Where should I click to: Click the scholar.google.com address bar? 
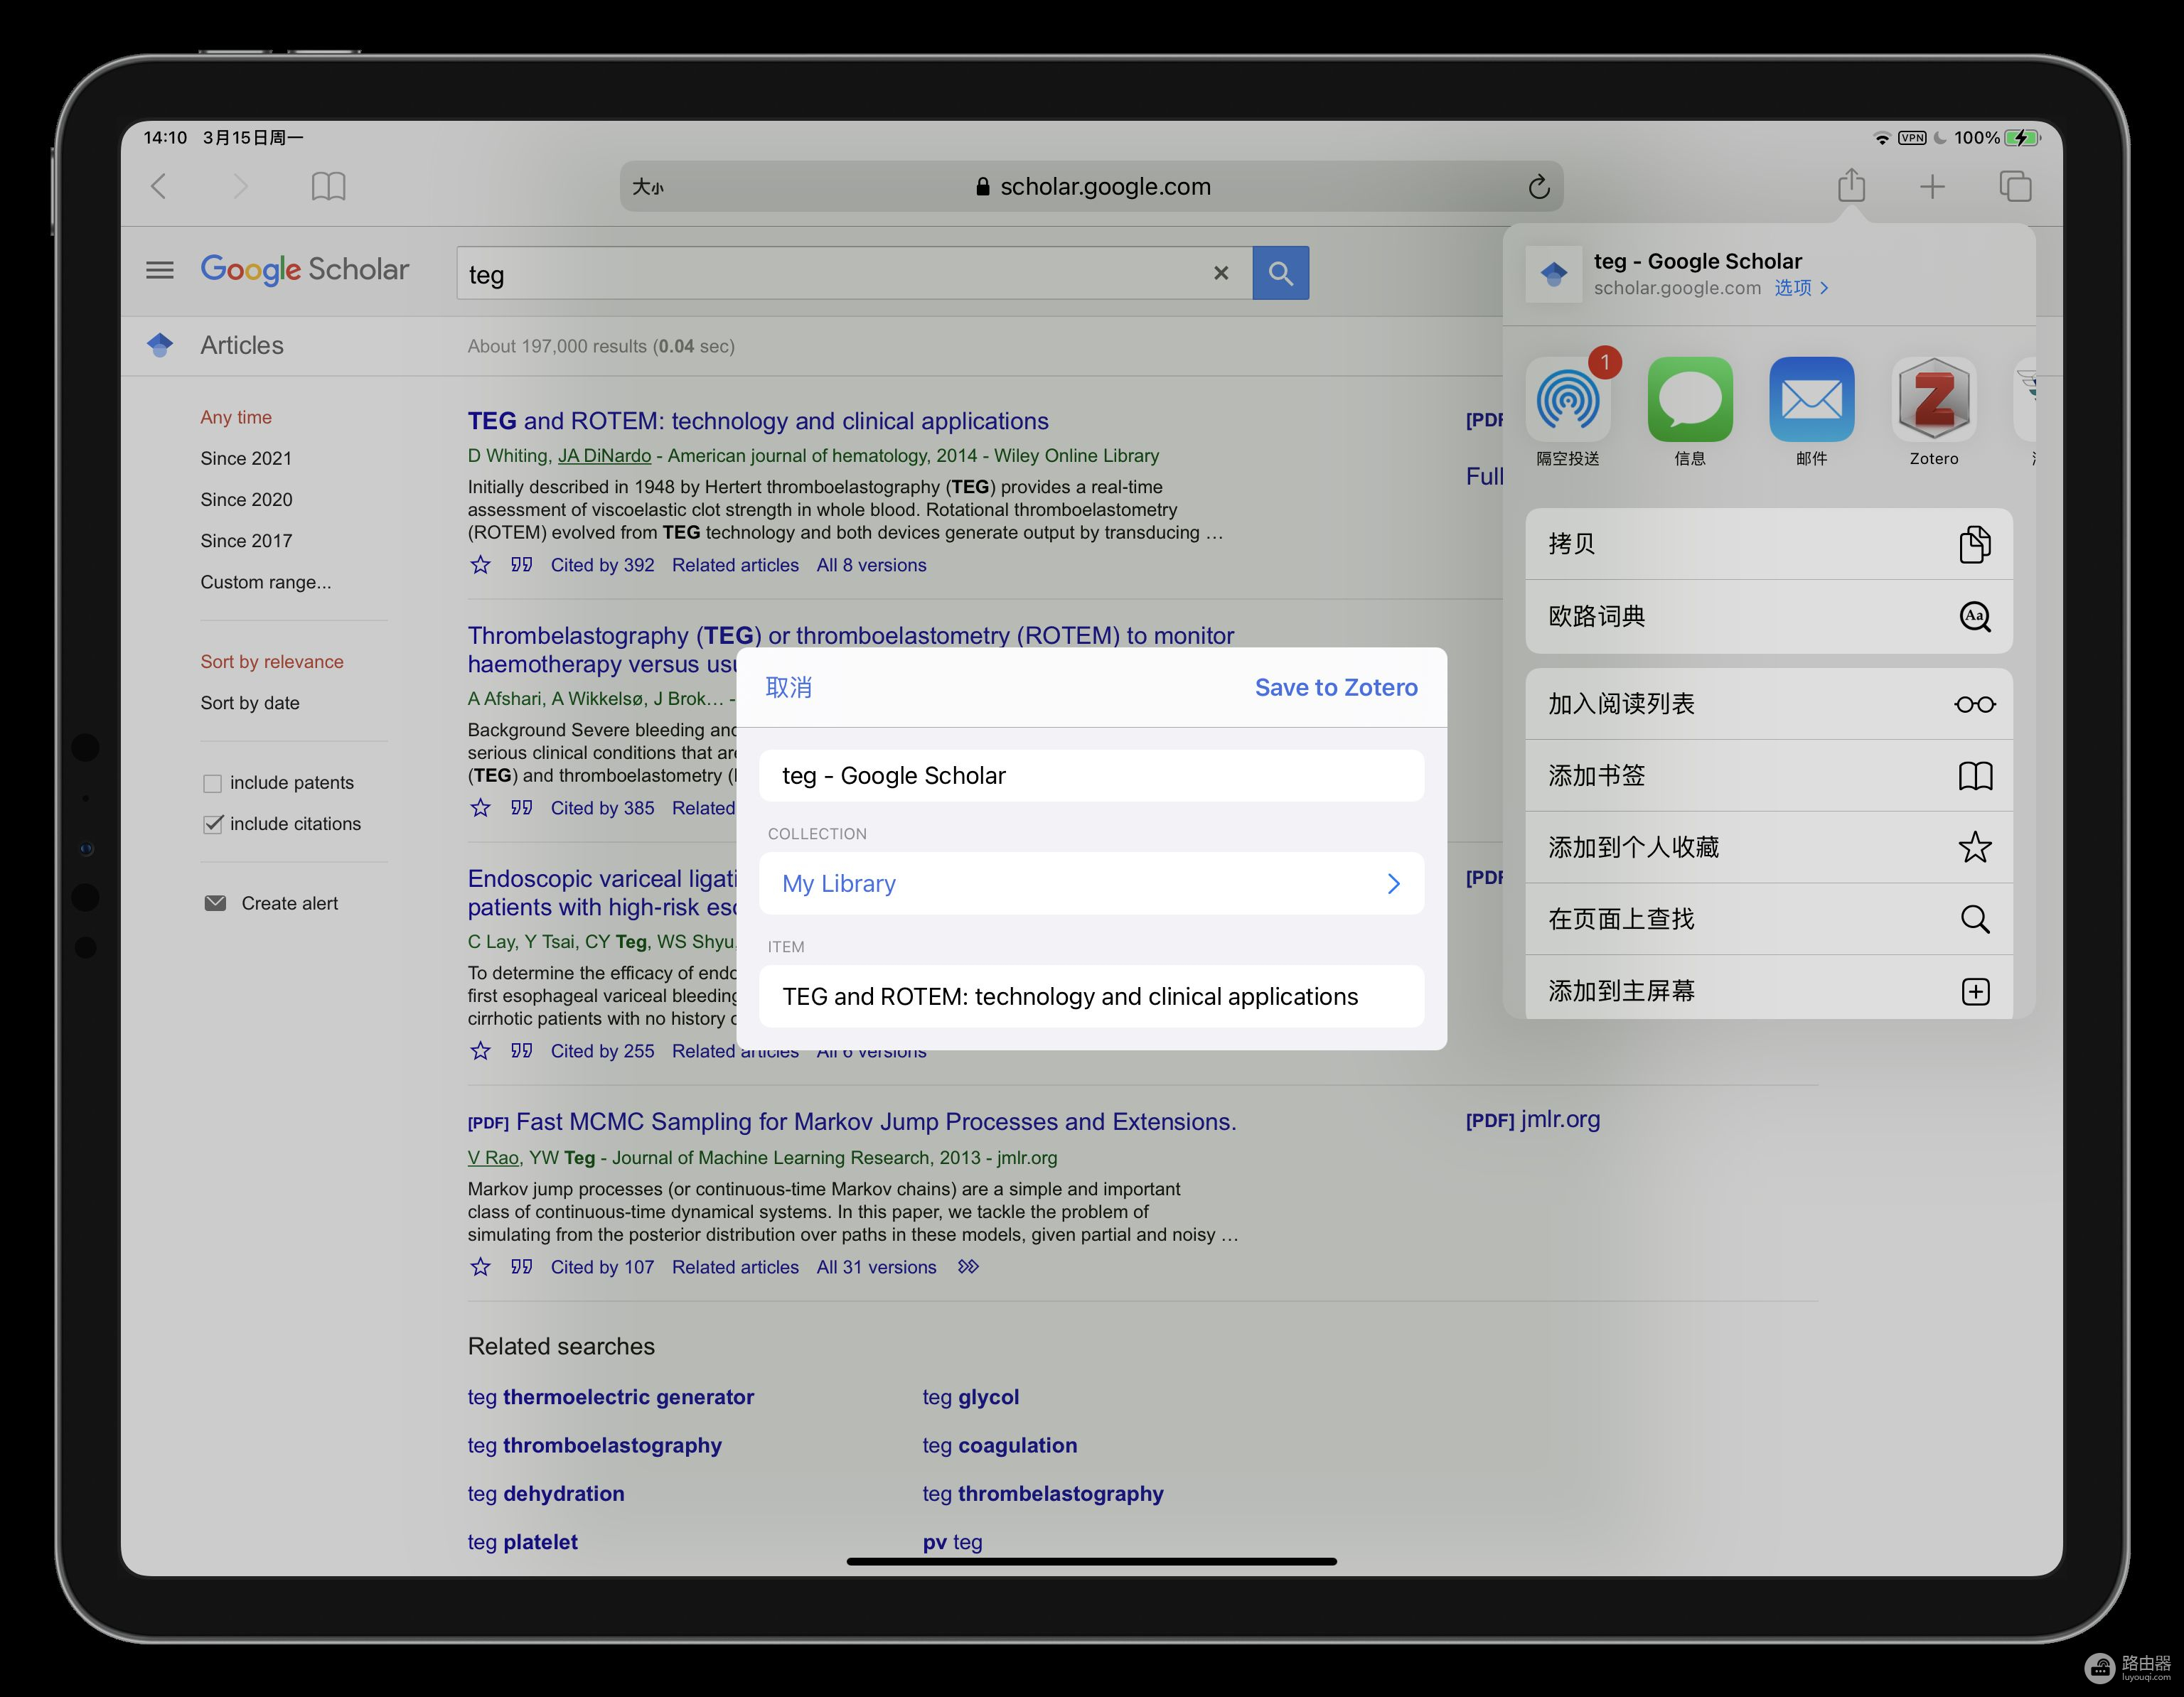click(1091, 186)
